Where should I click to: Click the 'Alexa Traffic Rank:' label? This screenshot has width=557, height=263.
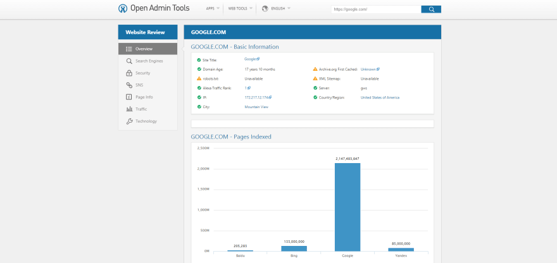[x=217, y=88]
